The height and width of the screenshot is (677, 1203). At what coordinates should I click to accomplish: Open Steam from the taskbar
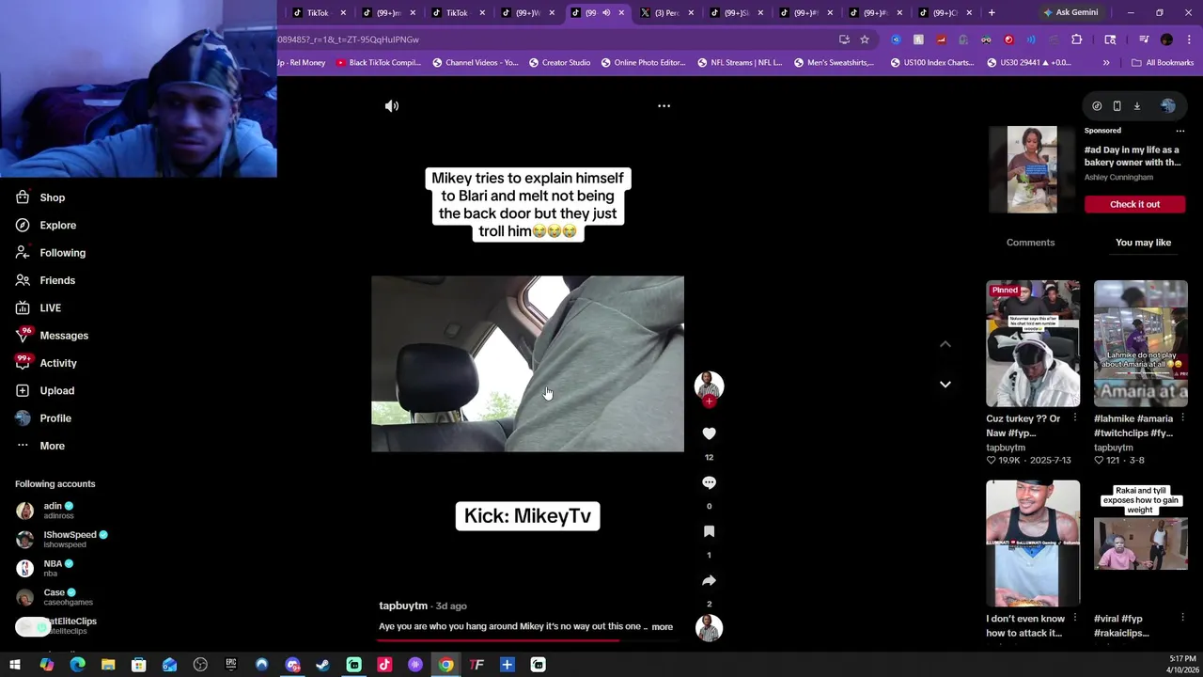click(x=322, y=665)
